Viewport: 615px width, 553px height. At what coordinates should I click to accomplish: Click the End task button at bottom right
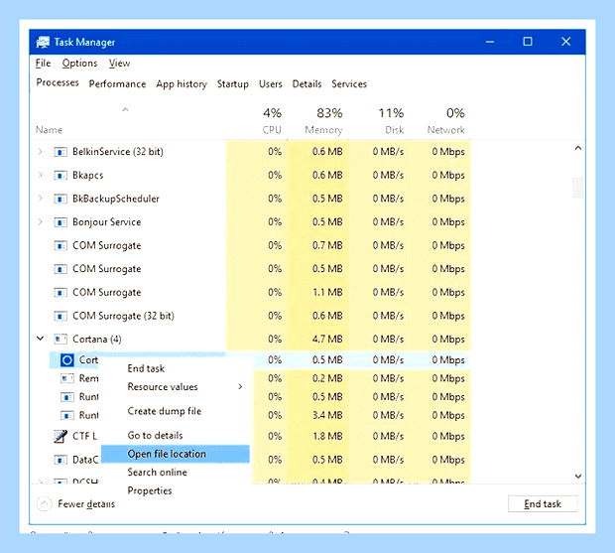coord(543,504)
